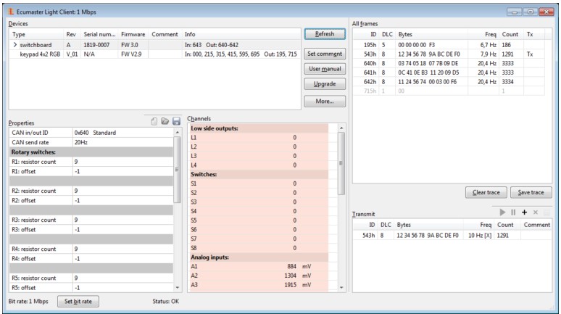Click the Save trace button
The height and width of the screenshot is (314, 561).
[531, 192]
